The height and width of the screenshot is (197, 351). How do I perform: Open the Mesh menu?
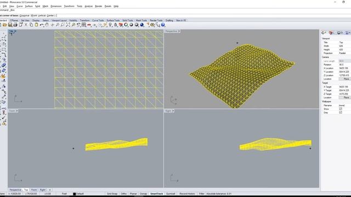pos(45,6)
